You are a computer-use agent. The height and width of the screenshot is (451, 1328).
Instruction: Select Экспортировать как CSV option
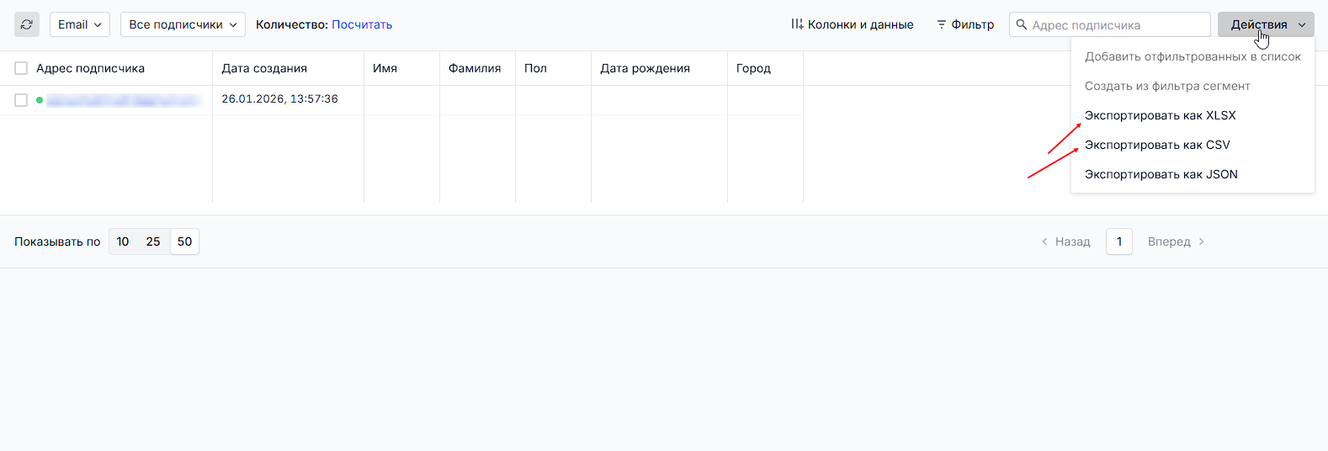coord(1157,145)
